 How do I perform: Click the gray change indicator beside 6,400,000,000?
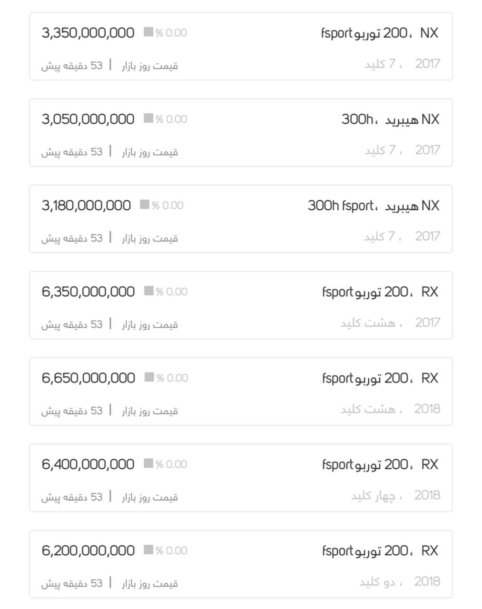148,463
